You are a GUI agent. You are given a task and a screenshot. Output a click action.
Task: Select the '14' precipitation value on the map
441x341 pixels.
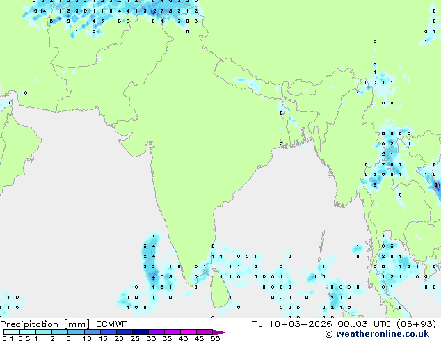tap(42, 11)
